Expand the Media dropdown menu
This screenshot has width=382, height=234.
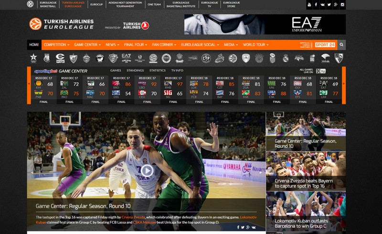(231, 45)
